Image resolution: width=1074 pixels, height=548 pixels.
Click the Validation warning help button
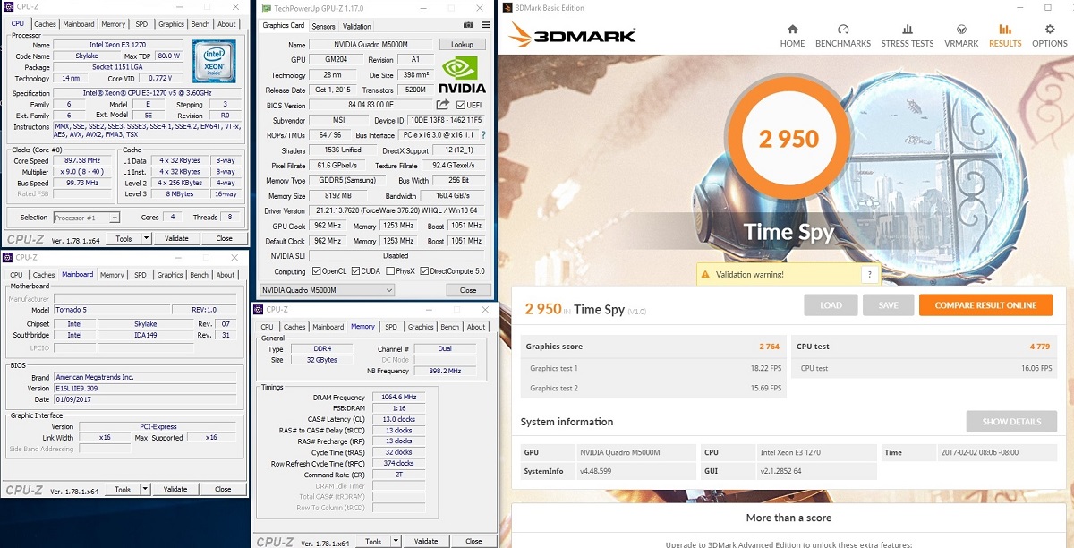point(867,275)
